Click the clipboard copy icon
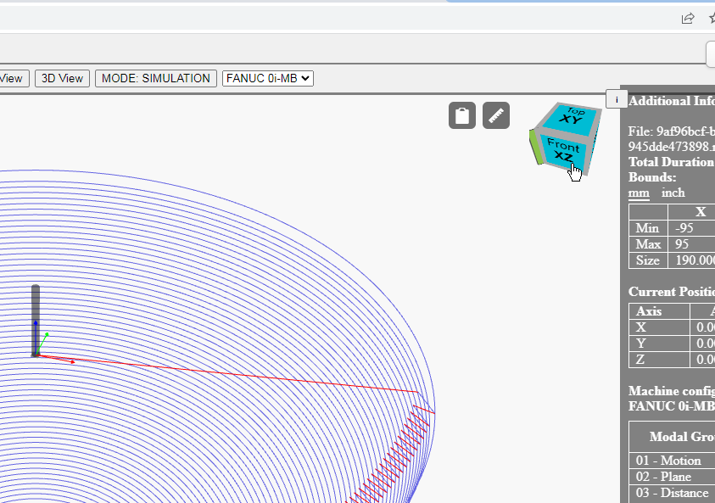715x503 pixels. coord(462,115)
